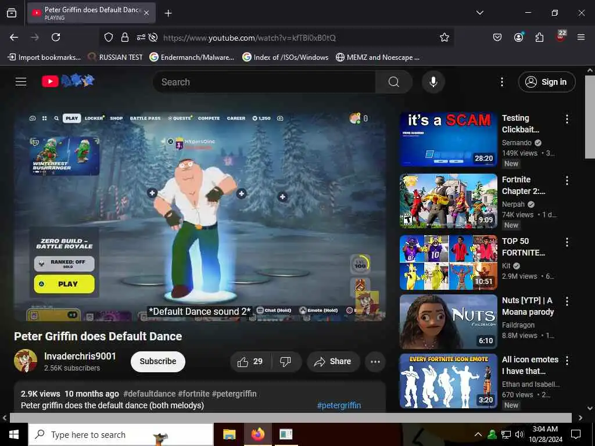Open the Invaderchris9001 channel name
Viewport: 595px width, 446px height.
click(80, 356)
